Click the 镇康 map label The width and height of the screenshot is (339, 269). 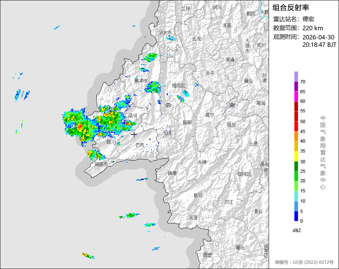172,173
